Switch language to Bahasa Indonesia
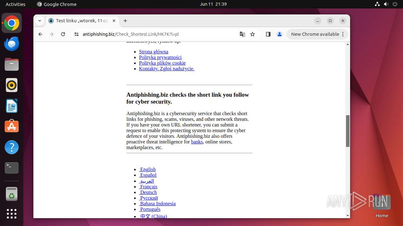Screen dimensions: 403x226 coord(157,203)
